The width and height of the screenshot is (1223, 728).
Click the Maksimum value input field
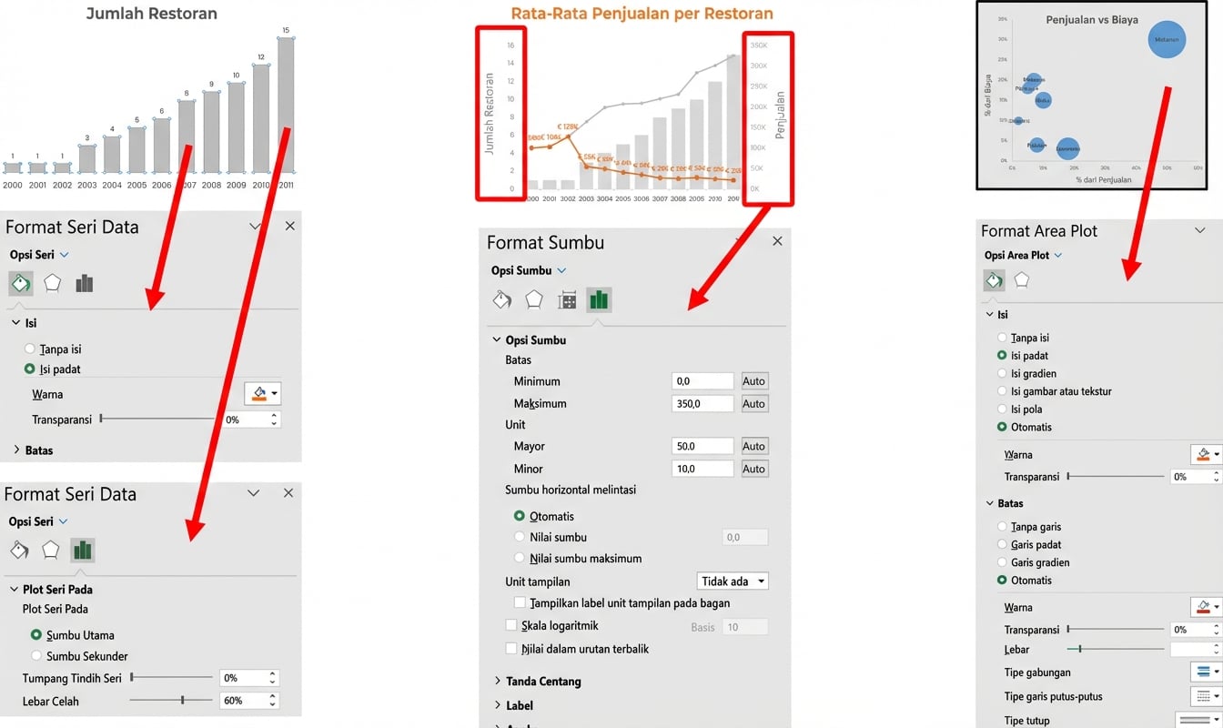click(x=702, y=403)
